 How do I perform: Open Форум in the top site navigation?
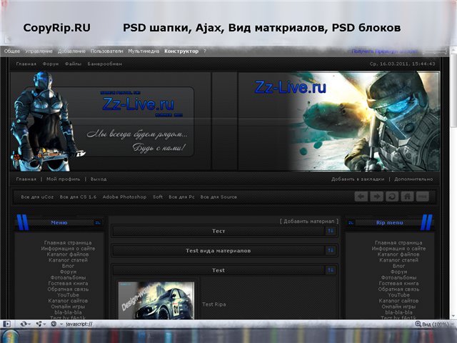pyautogui.click(x=51, y=64)
